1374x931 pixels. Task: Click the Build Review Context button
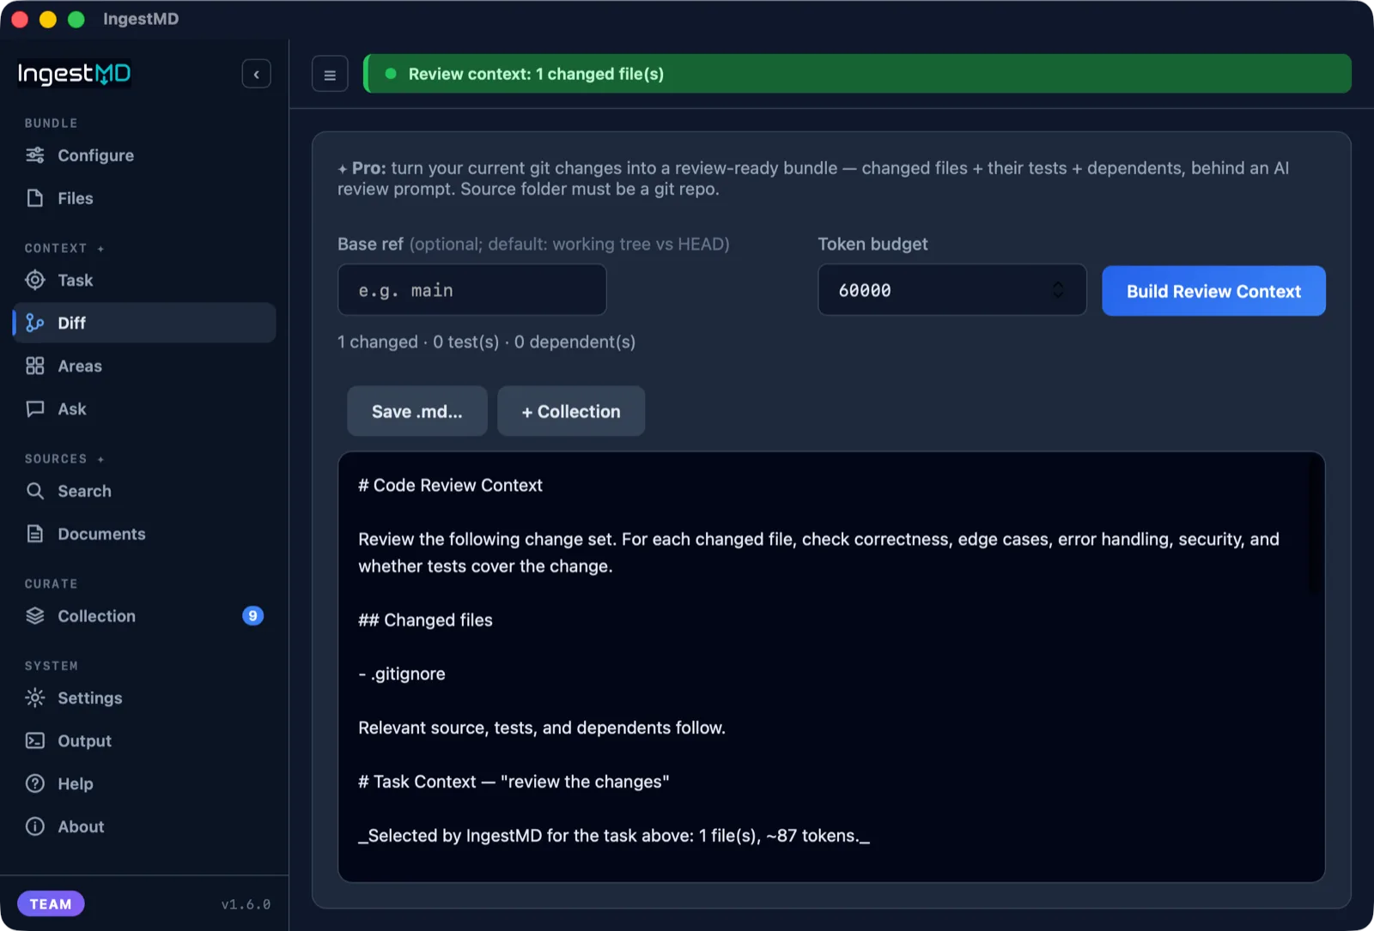click(x=1213, y=291)
